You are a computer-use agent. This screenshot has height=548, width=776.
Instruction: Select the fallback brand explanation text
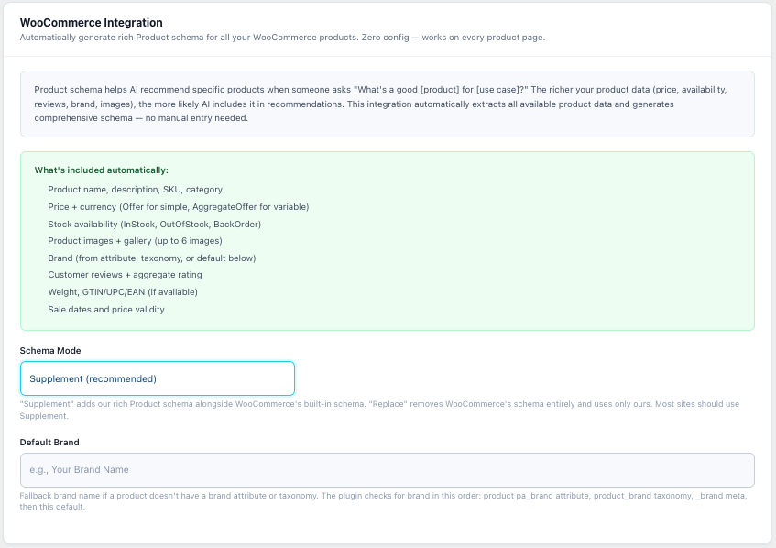coord(385,499)
